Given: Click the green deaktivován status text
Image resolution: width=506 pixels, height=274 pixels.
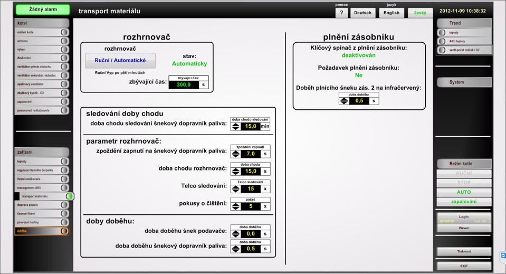Looking at the screenshot, I should click(x=358, y=55).
